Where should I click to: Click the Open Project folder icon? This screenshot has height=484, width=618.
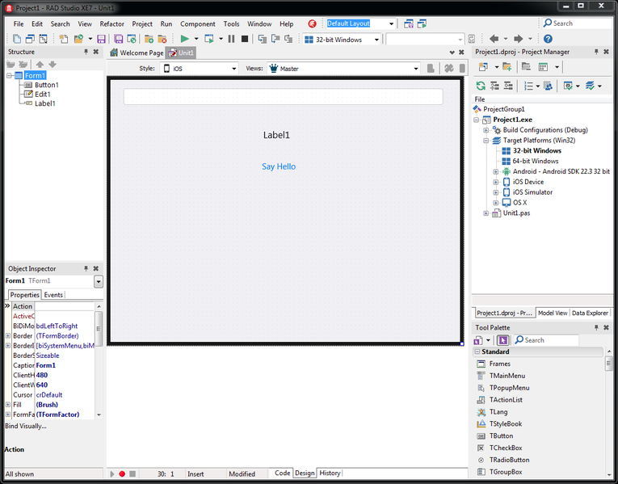click(x=79, y=39)
